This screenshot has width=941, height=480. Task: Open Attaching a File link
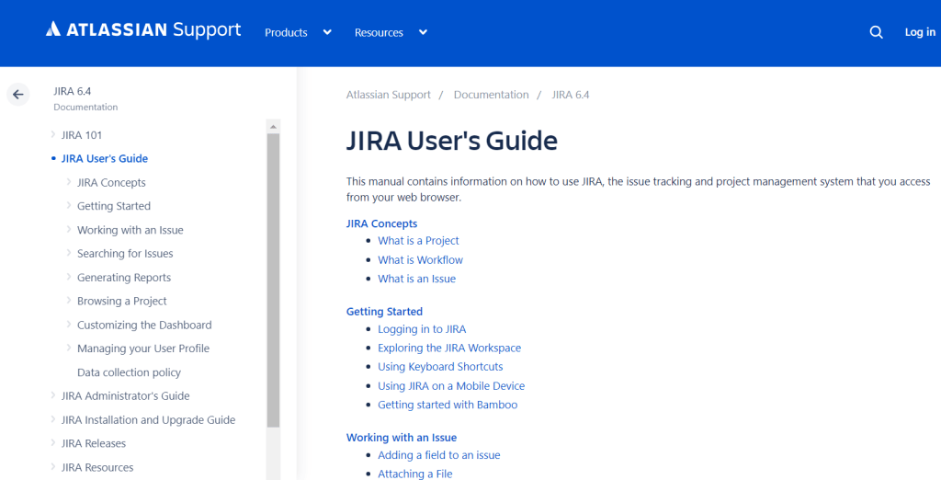(415, 474)
